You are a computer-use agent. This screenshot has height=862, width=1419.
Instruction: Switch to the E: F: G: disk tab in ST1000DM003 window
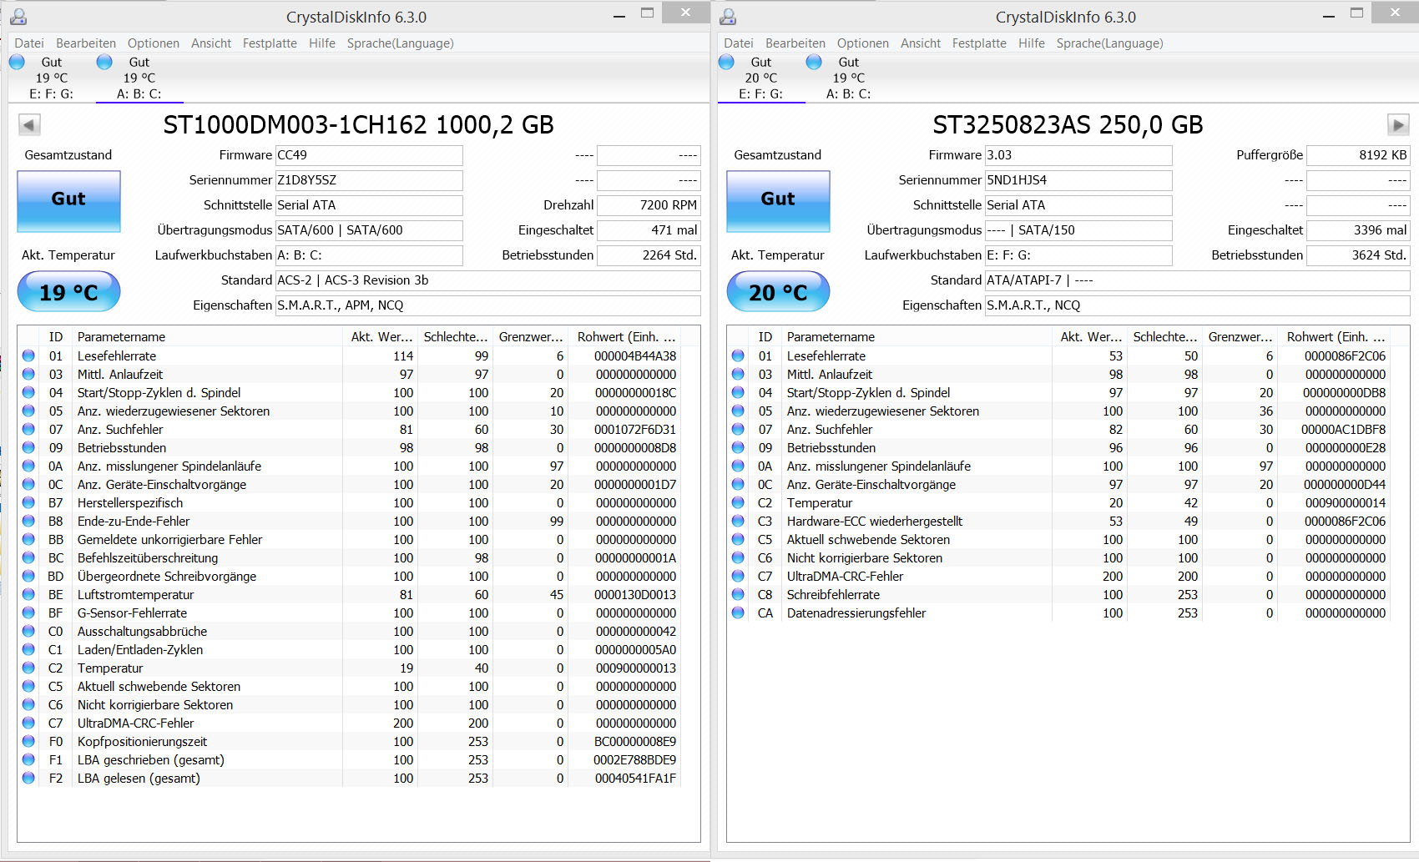tap(52, 78)
